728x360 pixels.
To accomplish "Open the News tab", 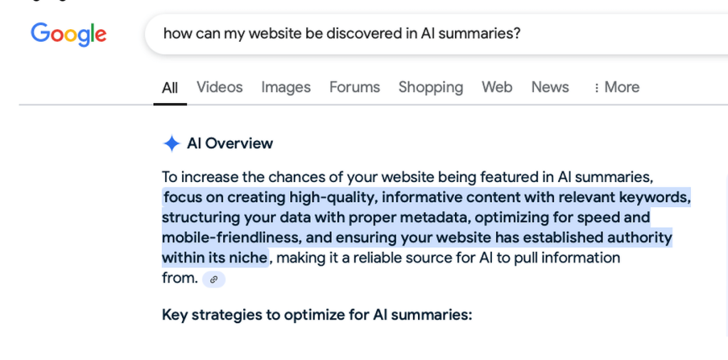I will point(550,87).
